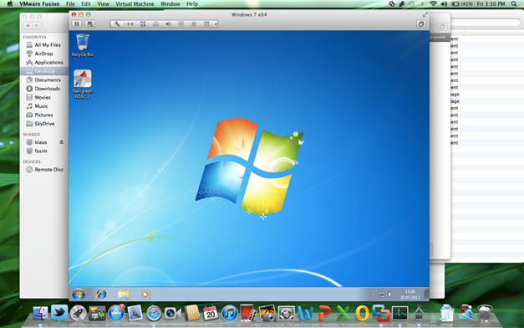Open the View menu
The image size is (524, 328).
104,4
